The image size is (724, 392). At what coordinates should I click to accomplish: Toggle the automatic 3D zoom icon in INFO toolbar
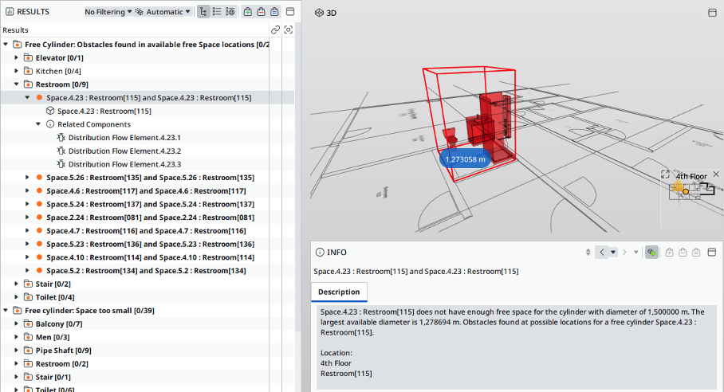point(651,253)
